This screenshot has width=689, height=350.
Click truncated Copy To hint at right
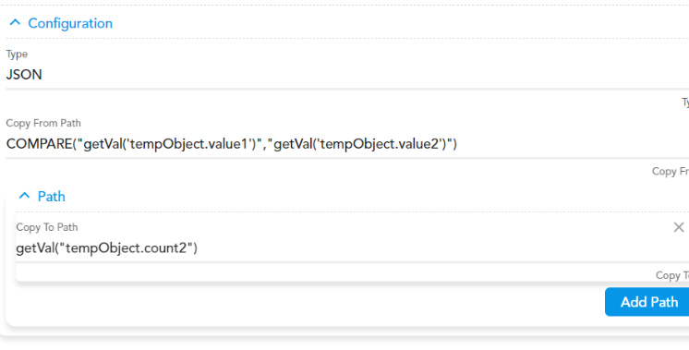click(x=671, y=276)
